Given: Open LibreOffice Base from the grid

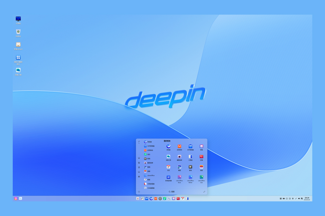Looking at the screenshot, I should [x=179, y=179].
